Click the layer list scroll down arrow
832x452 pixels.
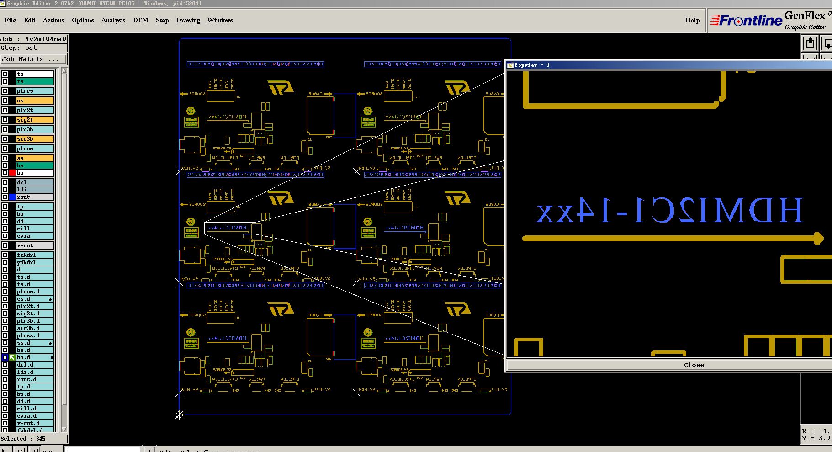(64, 429)
